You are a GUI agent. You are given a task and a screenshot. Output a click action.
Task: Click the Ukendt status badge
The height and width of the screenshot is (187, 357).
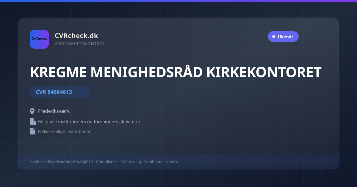[x=283, y=37]
